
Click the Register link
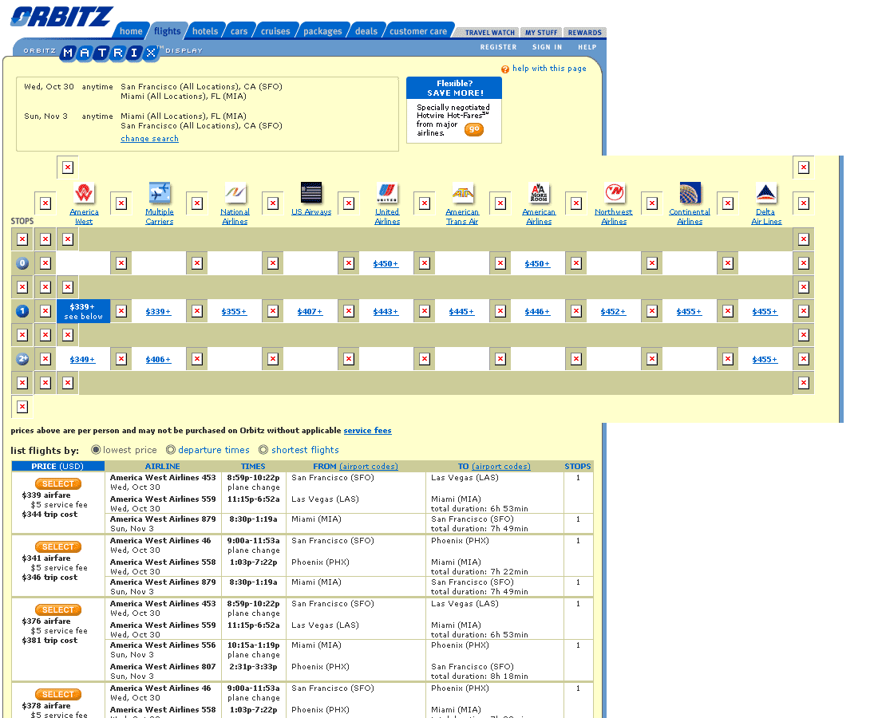498,47
